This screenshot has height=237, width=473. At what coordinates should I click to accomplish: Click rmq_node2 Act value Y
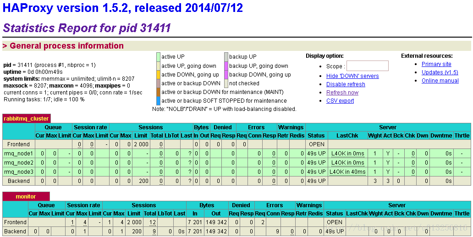388,163
